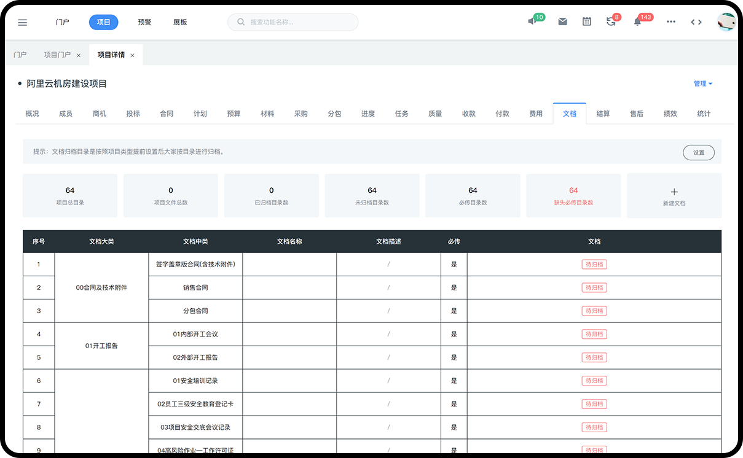Screen dimensions: 743x458
Task: Click the code brackets icon
Action: pos(696,22)
